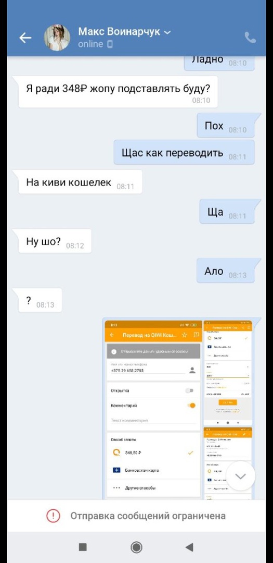This screenshot has width=273, height=563.
Task: Tap the mobile device icon next to online
Action: pos(110,44)
